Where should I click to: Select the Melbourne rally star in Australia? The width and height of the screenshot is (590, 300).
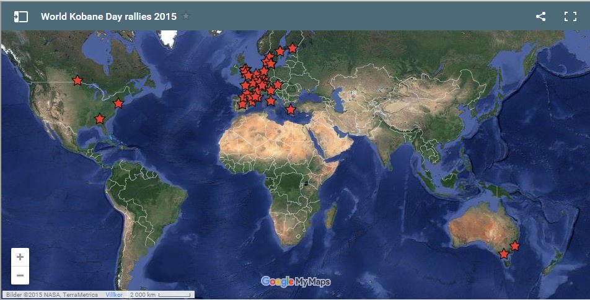click(503, 254)
